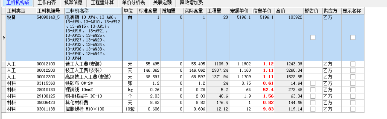387x119 pixels.
Task: Click the red 信息单价 value 9.83
Action: pos(264,109)
